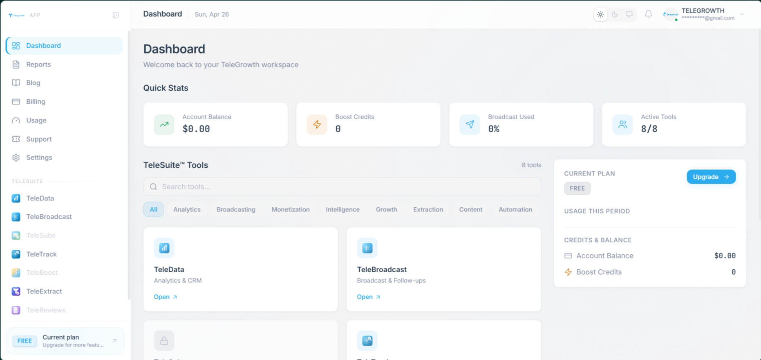Click the TELEGROWTH profile avatar
The image size is (761, 360).
pyautogui.click(x=670, y=14)
